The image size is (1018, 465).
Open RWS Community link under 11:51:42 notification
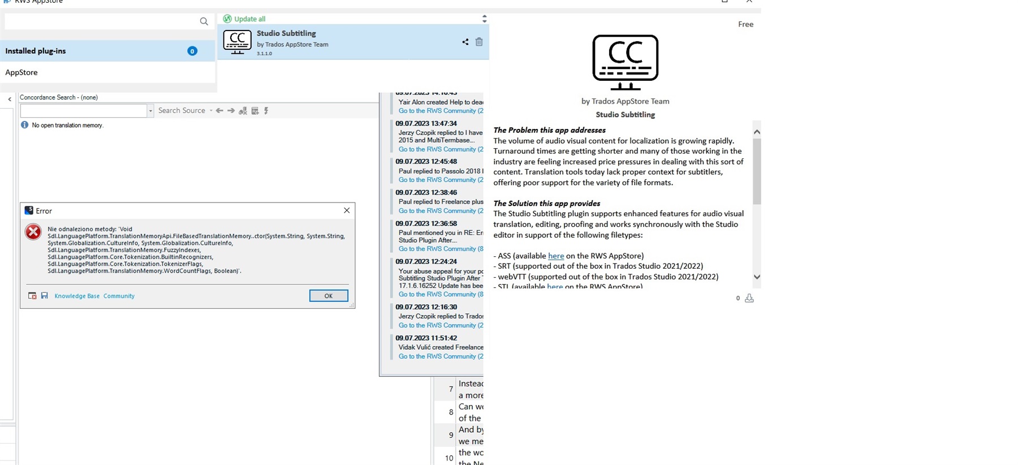pos(441,356)
